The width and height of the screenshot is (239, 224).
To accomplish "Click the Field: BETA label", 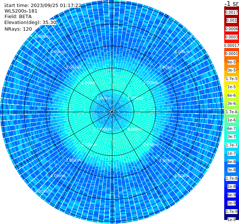I will point(18,17).
